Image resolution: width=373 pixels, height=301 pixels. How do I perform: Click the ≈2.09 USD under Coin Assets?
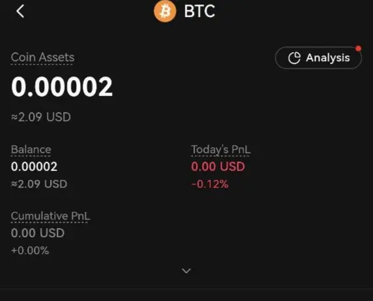pyautogui.click(x=41, y=117)
